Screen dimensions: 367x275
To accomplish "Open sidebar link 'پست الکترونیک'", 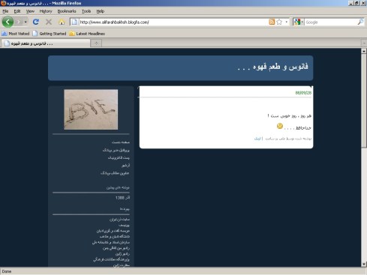I will click(119, 157).
